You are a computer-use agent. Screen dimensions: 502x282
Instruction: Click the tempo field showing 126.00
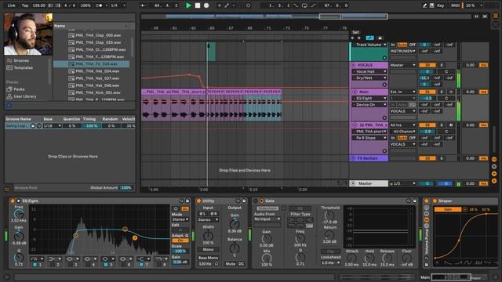click(38, 5)
